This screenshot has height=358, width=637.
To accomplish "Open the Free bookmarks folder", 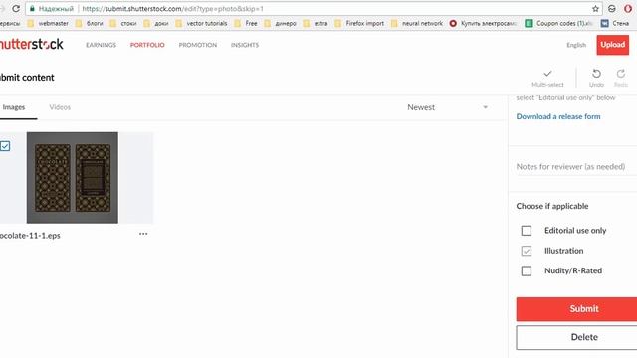I will point(246,23).
